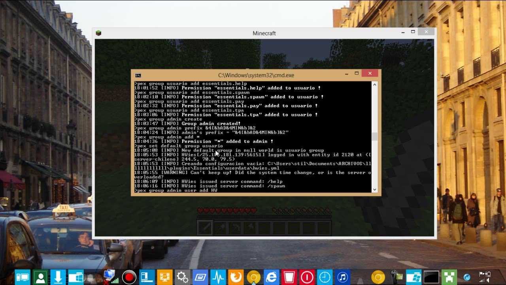Open the green user contact dock icon
This screenshot has width=506, height=285.
point(40,277)
